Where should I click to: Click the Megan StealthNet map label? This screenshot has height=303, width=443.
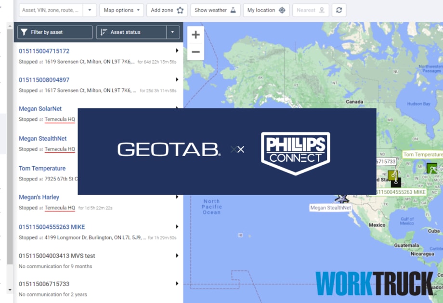(x=330, y=208)
